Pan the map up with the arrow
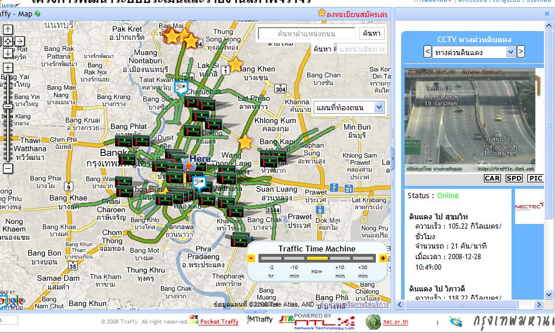The image size is (555, 333). coord(8,29)
